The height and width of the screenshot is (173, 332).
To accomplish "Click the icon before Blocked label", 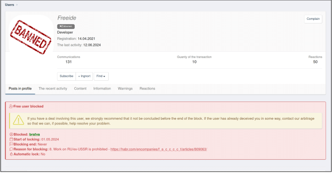I will pyautogui.click(x=11, y=134).
